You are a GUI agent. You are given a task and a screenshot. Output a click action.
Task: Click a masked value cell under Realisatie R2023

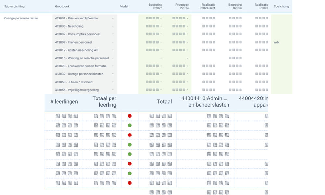(262, 19)
